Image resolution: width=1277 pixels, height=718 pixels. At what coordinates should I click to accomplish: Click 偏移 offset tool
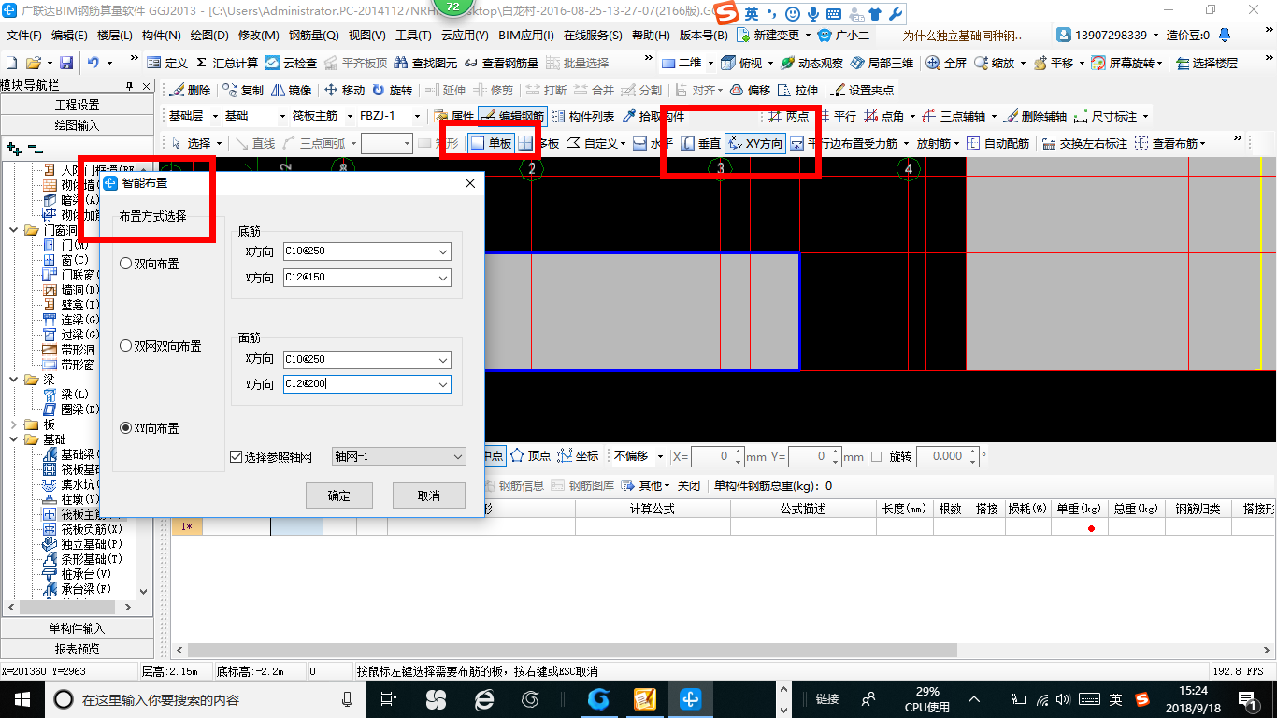tap(750, 90)
